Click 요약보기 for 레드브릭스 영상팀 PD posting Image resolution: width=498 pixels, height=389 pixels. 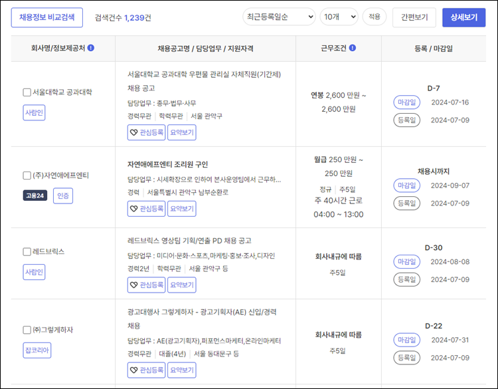click(x=182, y=285)
